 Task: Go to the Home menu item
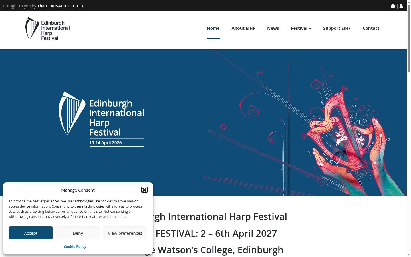[x=213, y=28]
